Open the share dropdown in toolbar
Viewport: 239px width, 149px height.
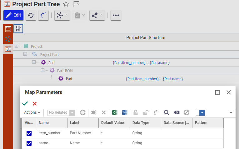pos(97,15)
